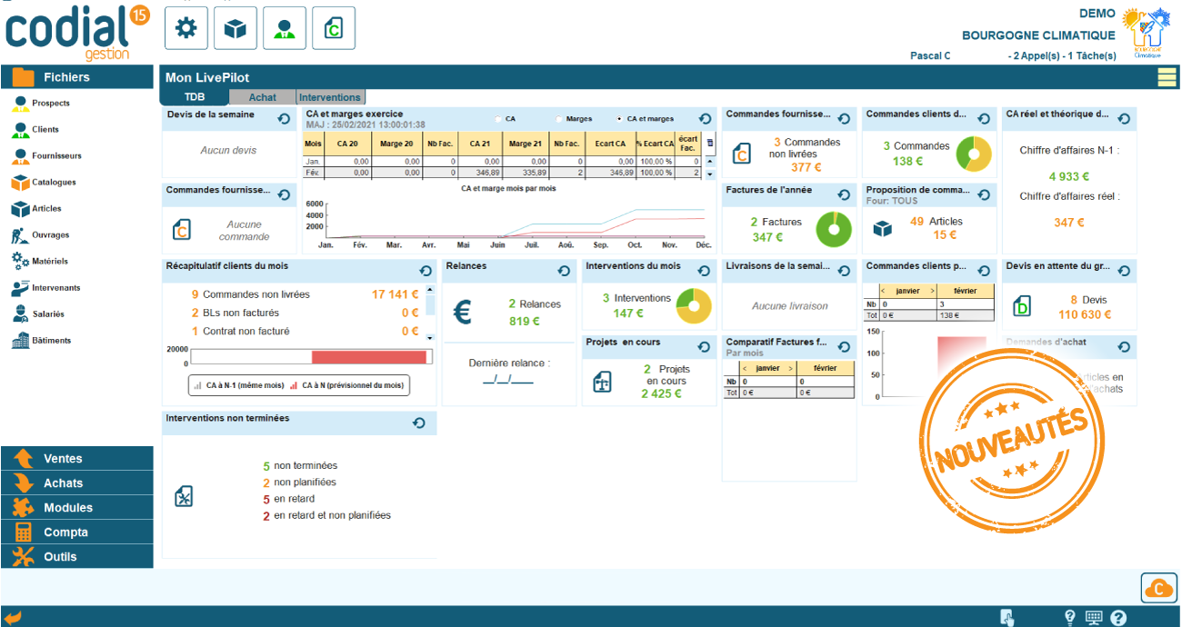Viewport: 1182px width, 627px height.
Task: Open the green C document toolbar button
Action: [x=334, y=29]
